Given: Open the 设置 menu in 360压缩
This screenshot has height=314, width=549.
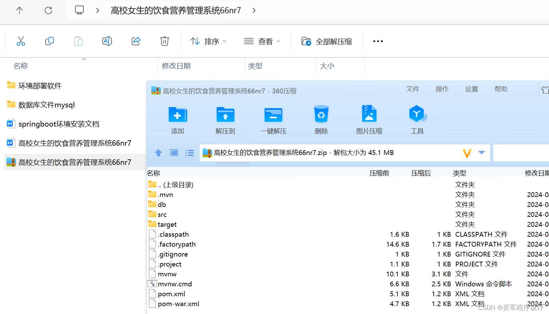Looking at the screenshot, I should point(472,89).
